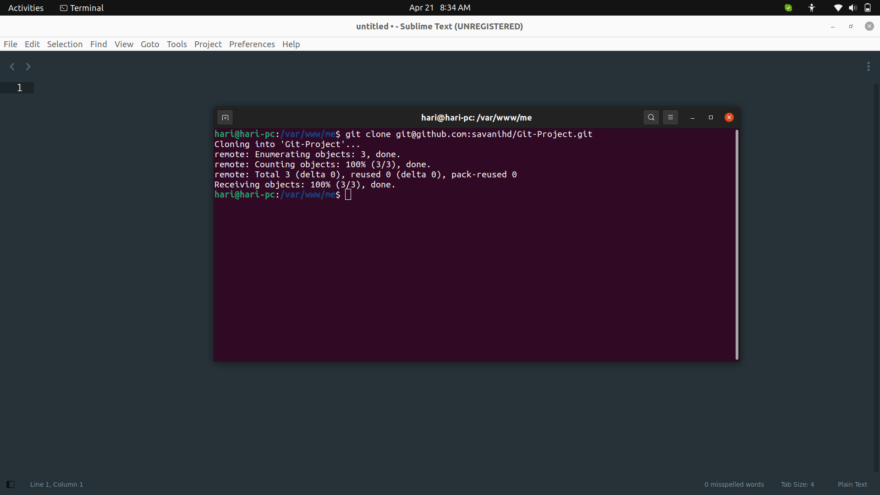The height and width of the screenshot is (495, 880).
Task: Select line 1 in the Sublime gutter
Action: pos(19,87)
